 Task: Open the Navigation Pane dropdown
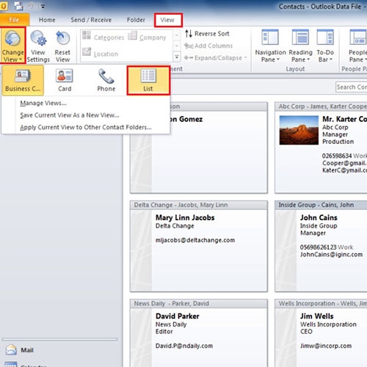coord(270,46)
